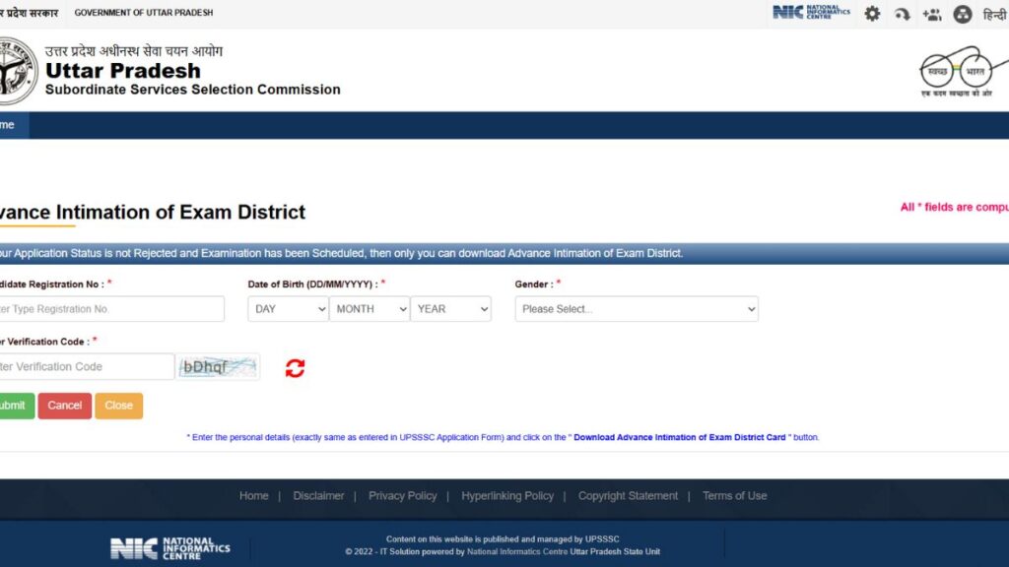The width and height of the screenshot is (1009, 567).
Task: Click the add-users people icon
Action: (x=932, y=14)
